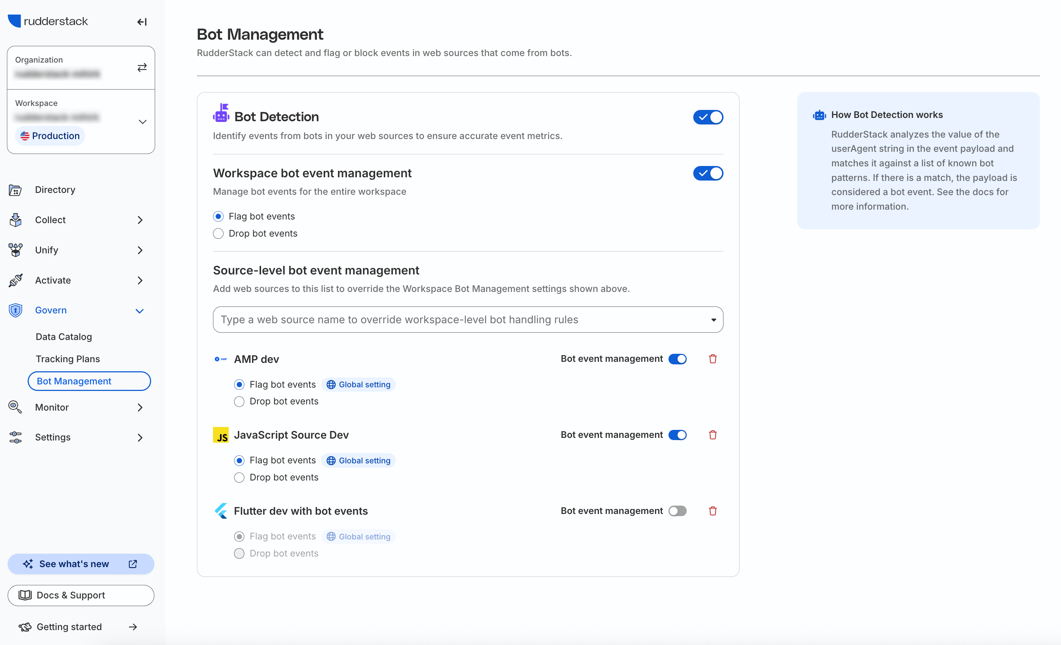1061x645 pixels.
Task: Click the robot icon in the How Bot Detection works panel
Action: coord(820,115)
